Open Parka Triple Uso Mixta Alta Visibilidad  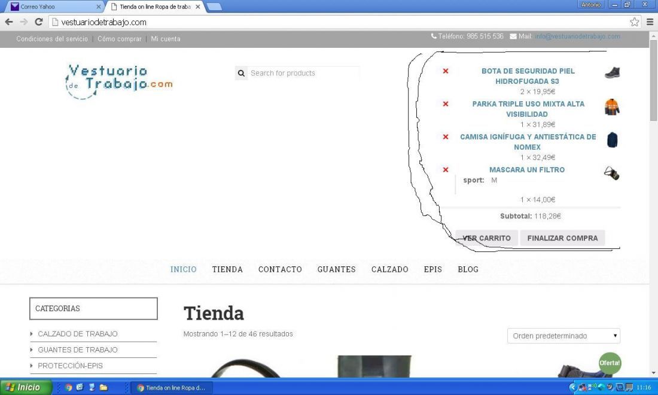coord(528,109)
